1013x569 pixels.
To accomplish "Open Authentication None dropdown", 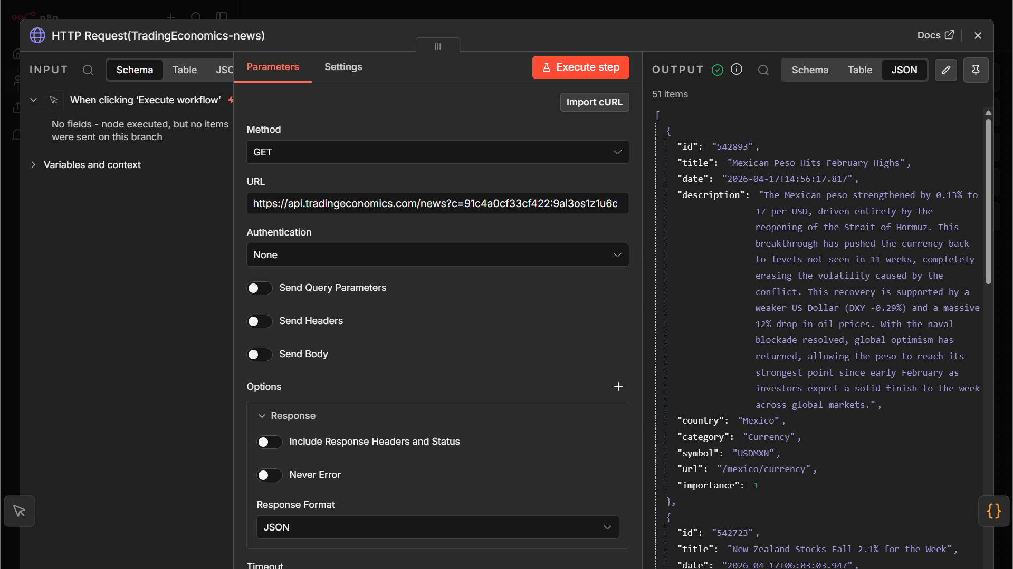I will (x=438, y=255).
